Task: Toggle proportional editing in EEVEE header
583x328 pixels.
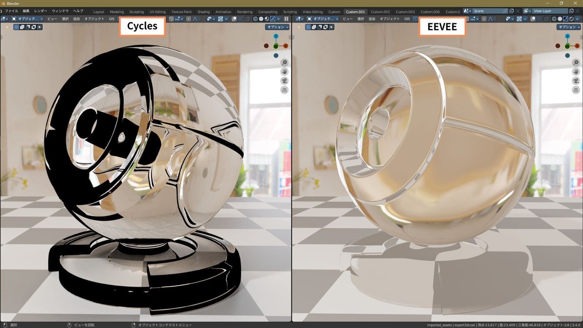Action: click(484, 18)
